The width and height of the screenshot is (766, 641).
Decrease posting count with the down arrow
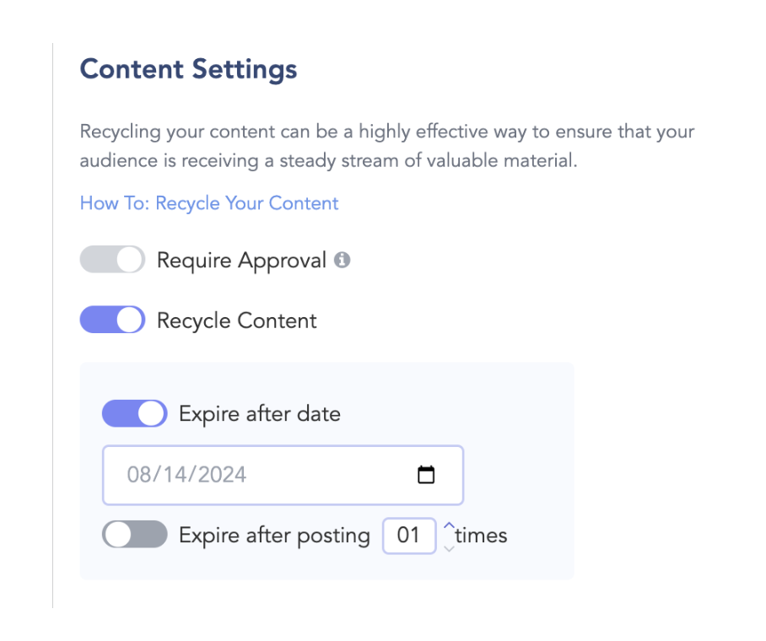[449, 548]
